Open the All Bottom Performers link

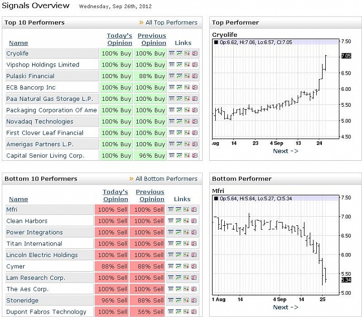166,178
